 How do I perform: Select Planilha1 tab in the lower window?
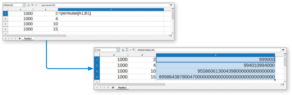[x=122, y=87]
